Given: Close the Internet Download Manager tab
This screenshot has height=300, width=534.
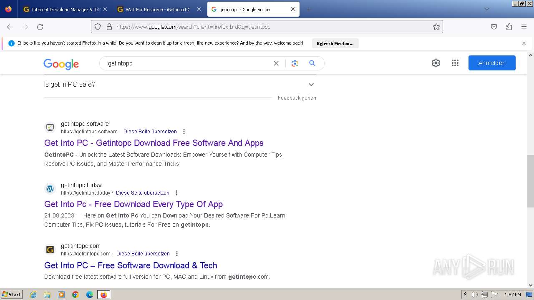Looking at the screenshot, I should click(x=105, y=9).
